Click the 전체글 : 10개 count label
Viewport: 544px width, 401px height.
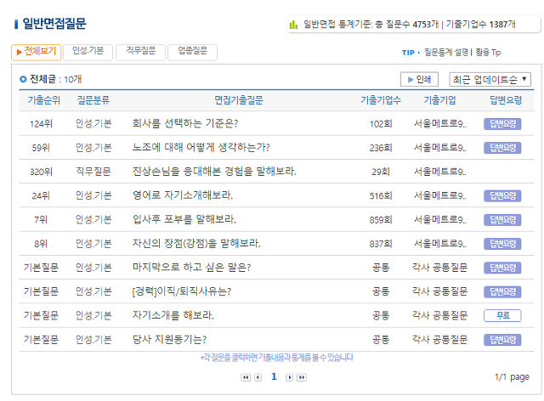point(55,79)
